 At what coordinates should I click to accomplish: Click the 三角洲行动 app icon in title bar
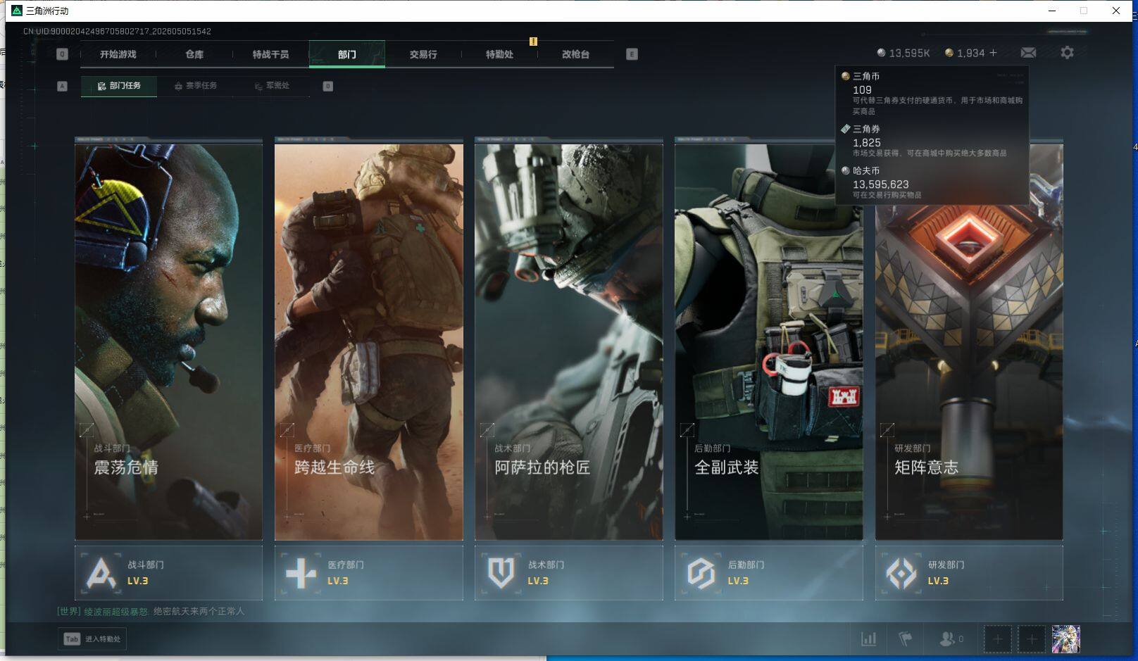click(x=17, y=11)
